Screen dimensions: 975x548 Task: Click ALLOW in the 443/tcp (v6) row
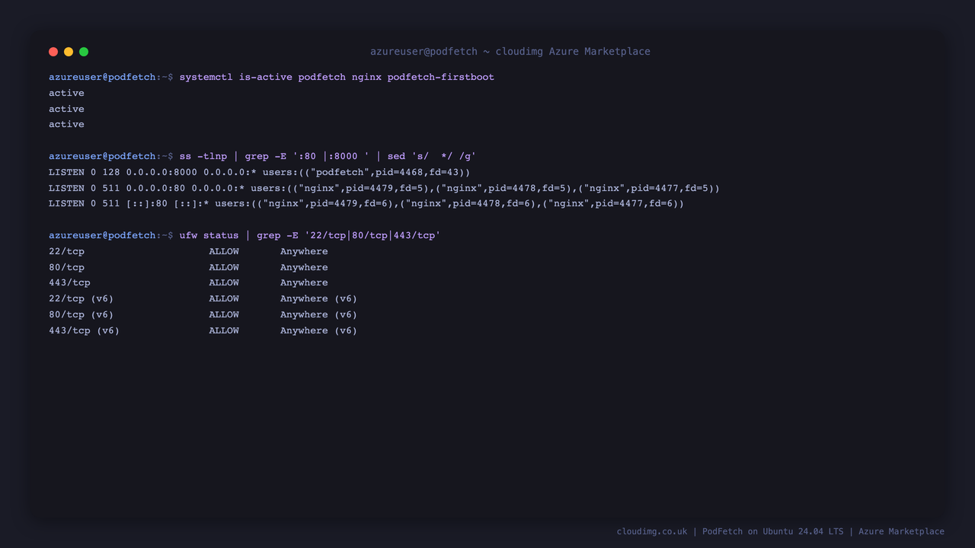pos(224,330)
